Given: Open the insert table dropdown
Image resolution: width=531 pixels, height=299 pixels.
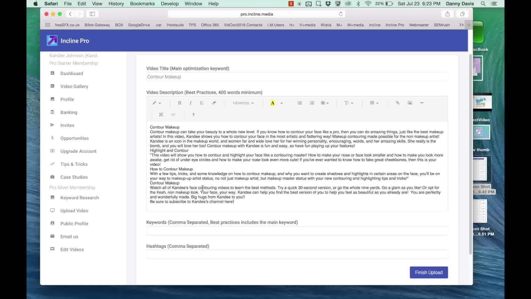Looking at the screenshot, I should pos(374,103).
